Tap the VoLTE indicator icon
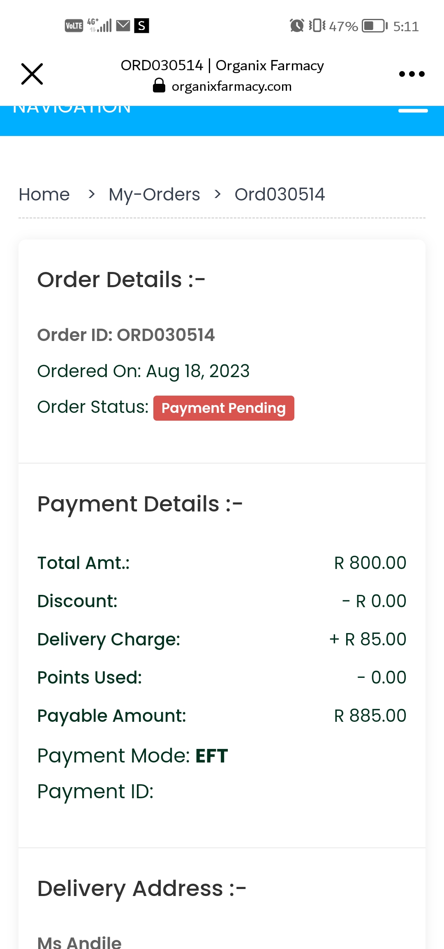The width and height of the screenshot is (444, 949). [74, 26]
